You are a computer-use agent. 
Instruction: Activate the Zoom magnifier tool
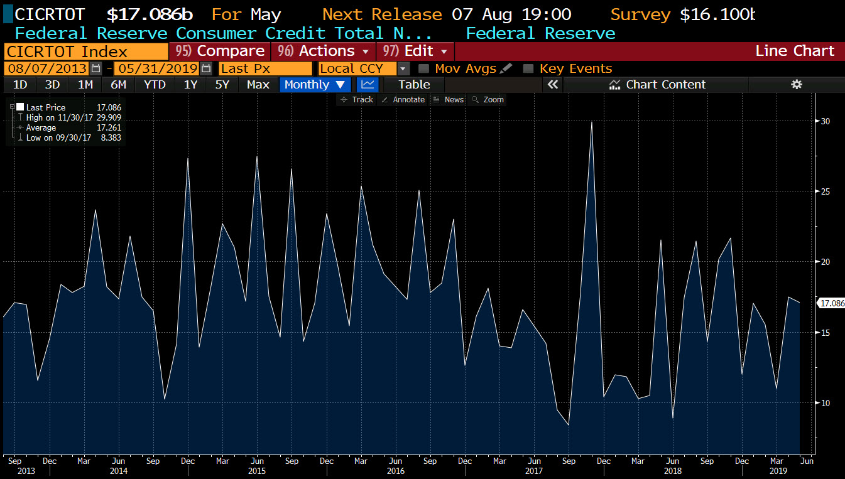tap(488, 100)
